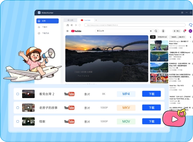The width and height of the screenshot is (193, 142).
Task: Open options for Beauty Taiwan 2.0 video
Action: pyautogui.click(x=192, y=53)
